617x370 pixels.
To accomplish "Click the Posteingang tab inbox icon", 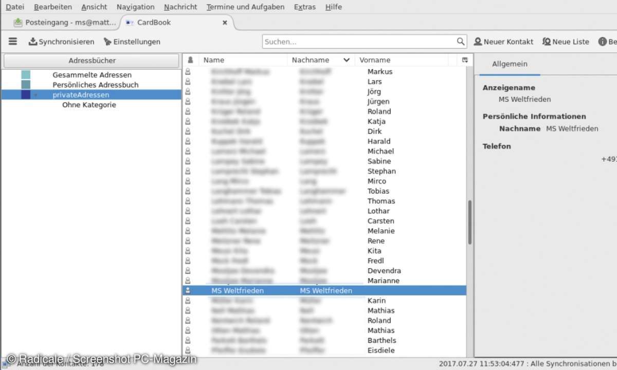I will pos(19,23).
